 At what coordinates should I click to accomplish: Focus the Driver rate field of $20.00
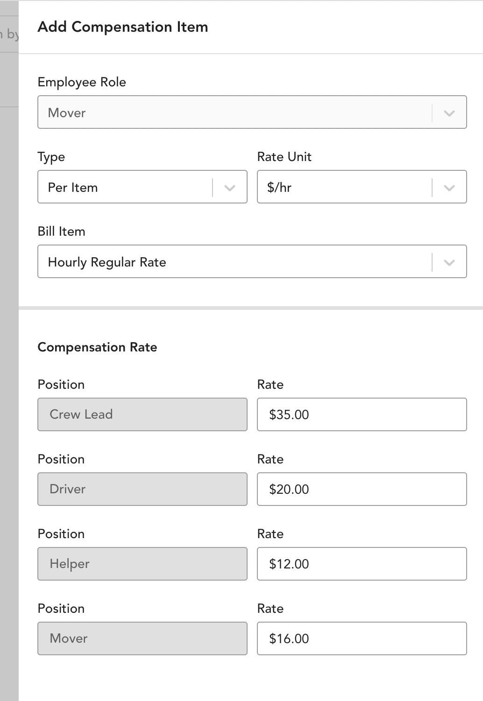click(362, 489)
